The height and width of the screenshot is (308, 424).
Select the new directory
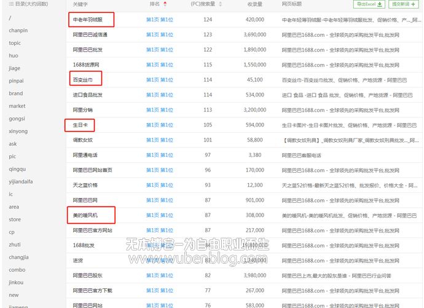(14, 295)
